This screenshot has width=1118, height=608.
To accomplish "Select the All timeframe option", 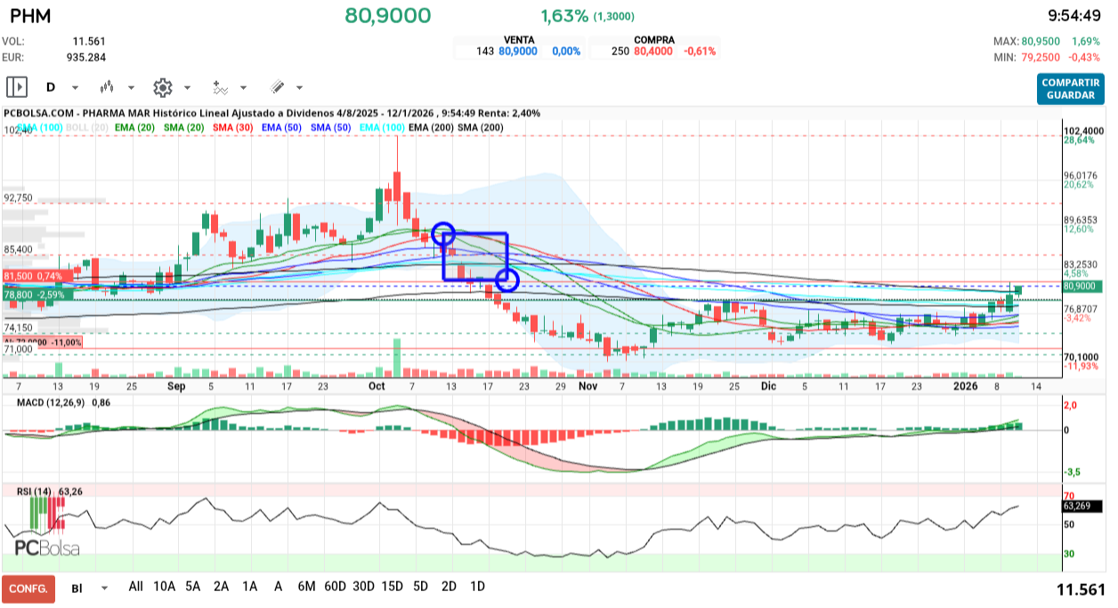I will click(135, 588).
